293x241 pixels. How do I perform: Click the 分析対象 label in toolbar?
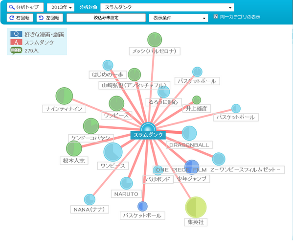tap(88, 7)
